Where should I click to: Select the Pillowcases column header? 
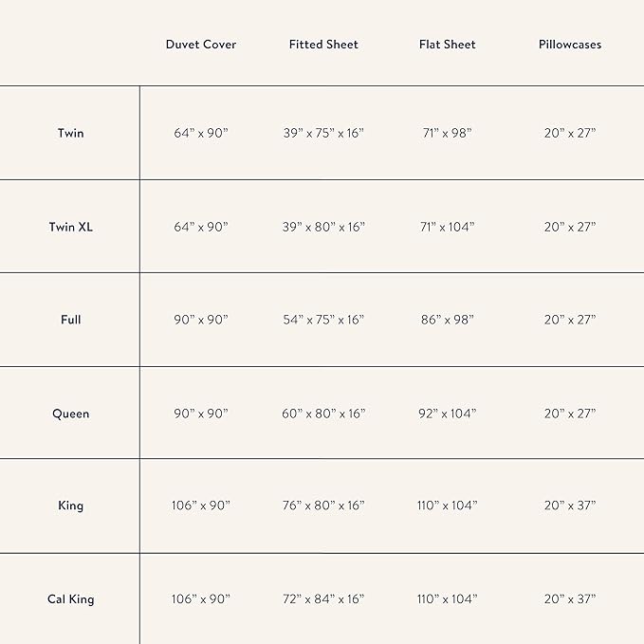click(x=570, y=45)
